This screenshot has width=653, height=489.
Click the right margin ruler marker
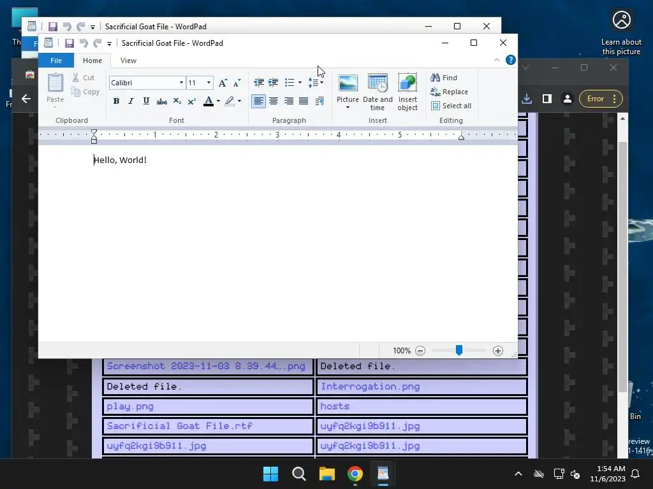click(461, 137)
